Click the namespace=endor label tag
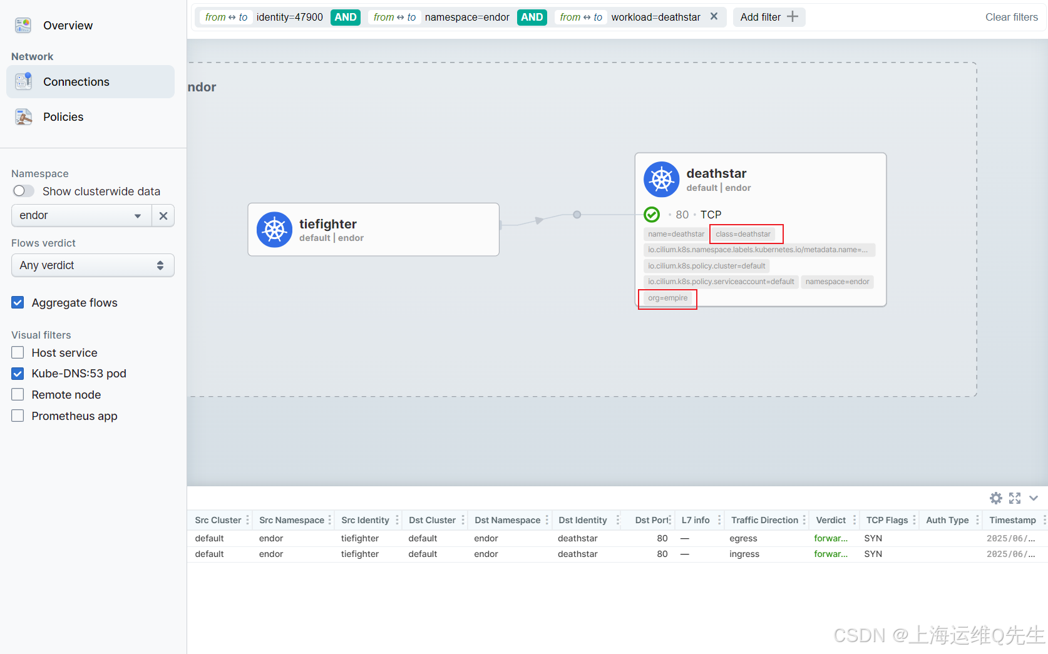The image size is (1048, 654). (838, 282)
